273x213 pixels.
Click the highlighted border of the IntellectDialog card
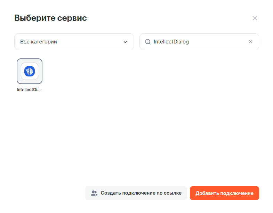click(x=18, y=71)
